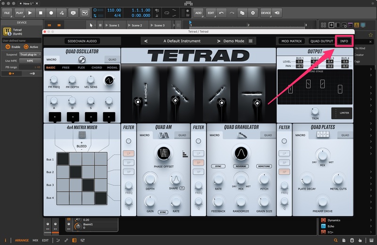Open the MOD MATRIX panel
This screenshot has height=245, width=377.
[x=291, y=41]
